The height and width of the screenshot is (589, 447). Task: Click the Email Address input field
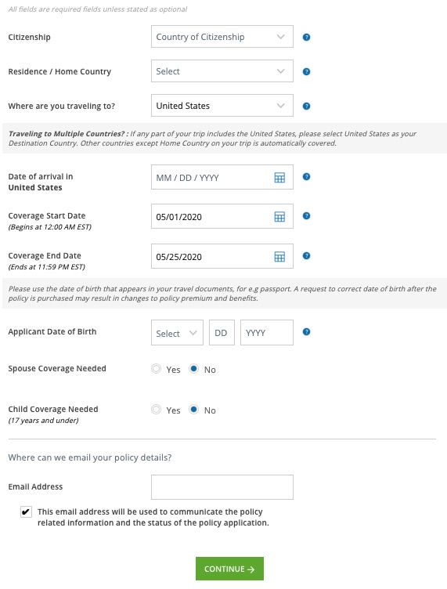[x=222, y=487]
